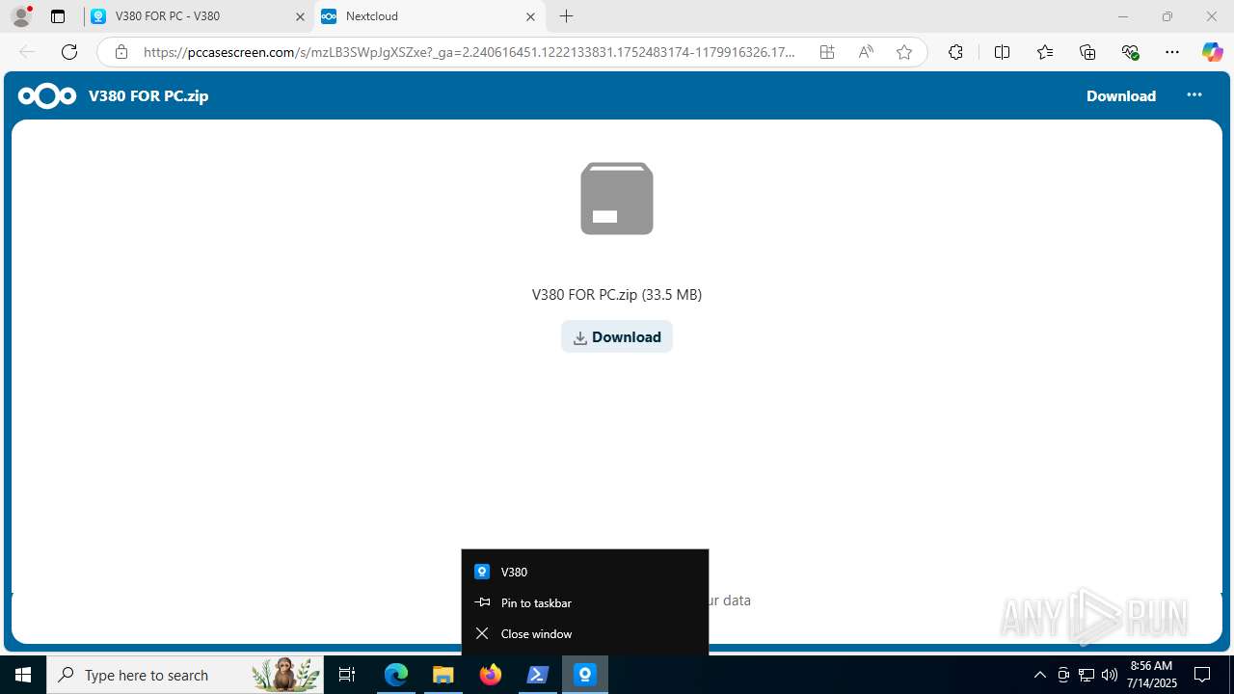The height and width of the screenshot is (694, 1234).
Task: Click the header Download link
Action: point(1120,95)
